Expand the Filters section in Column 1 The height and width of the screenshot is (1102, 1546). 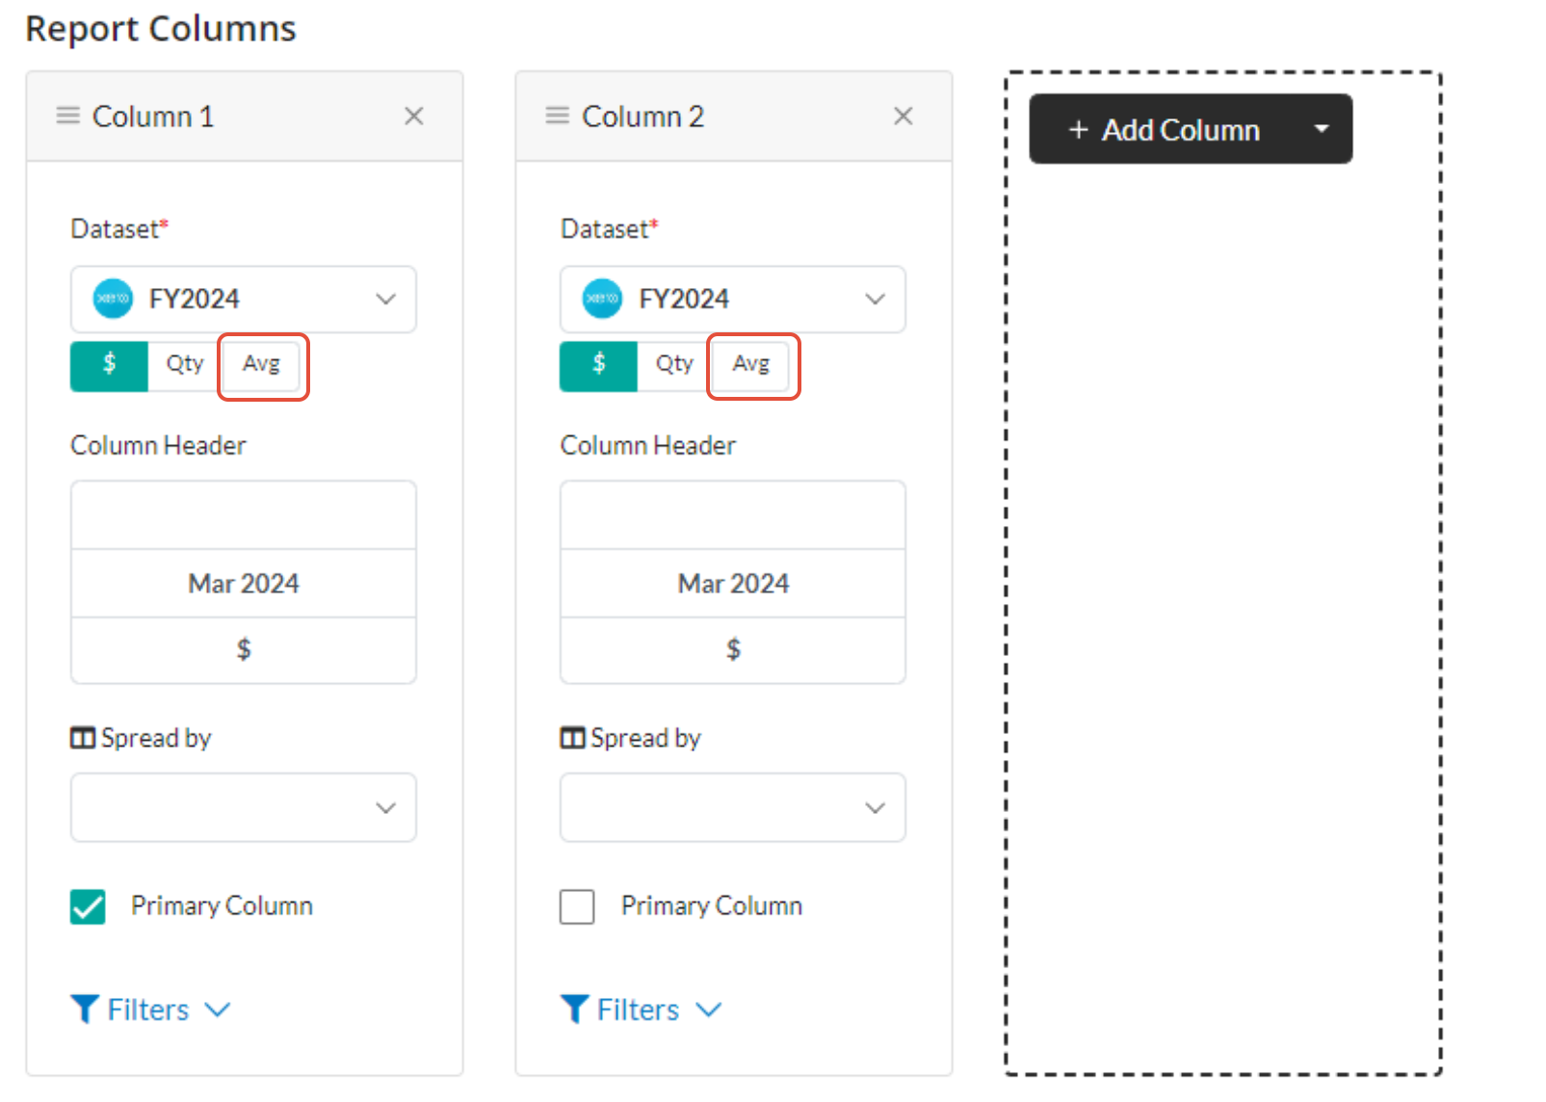click(x=150, y=1010)
